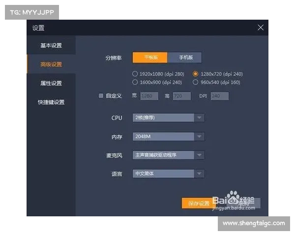Switch resolution mode to 手机版
Screen dimensions: 295x236
[x=184, y=58]
